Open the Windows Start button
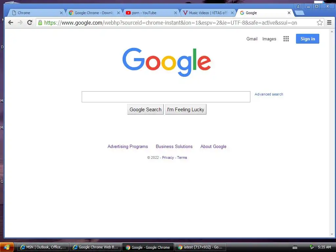Image resolution: width=336 pixels, height=252 pixels. 7,247
